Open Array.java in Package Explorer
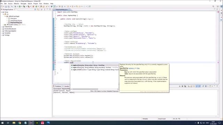This screenshot has width=223, height=125. 13,18
